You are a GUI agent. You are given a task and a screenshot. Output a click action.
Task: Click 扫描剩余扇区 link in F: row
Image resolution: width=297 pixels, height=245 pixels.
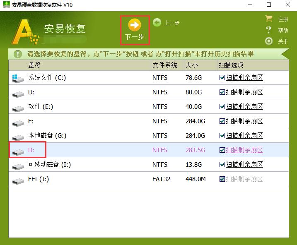[244, 121]
